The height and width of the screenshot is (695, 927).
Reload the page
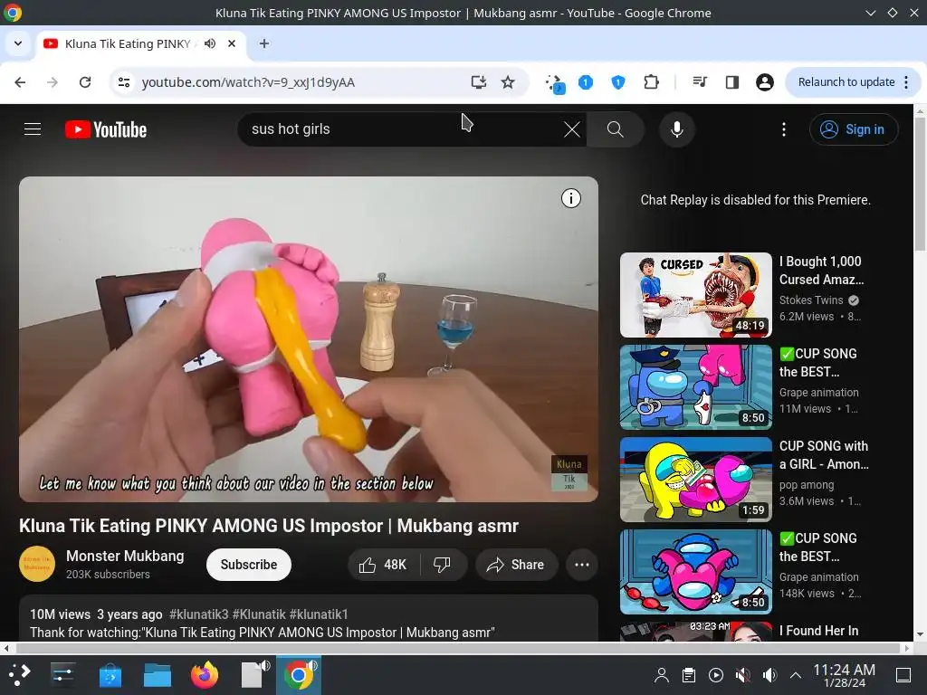coord(85,82)
